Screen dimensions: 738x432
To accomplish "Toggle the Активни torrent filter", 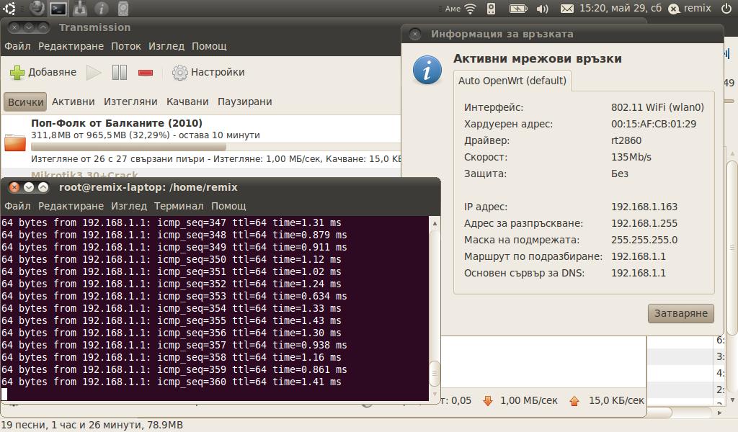I will pyautogui.click(x=73, y=102).
